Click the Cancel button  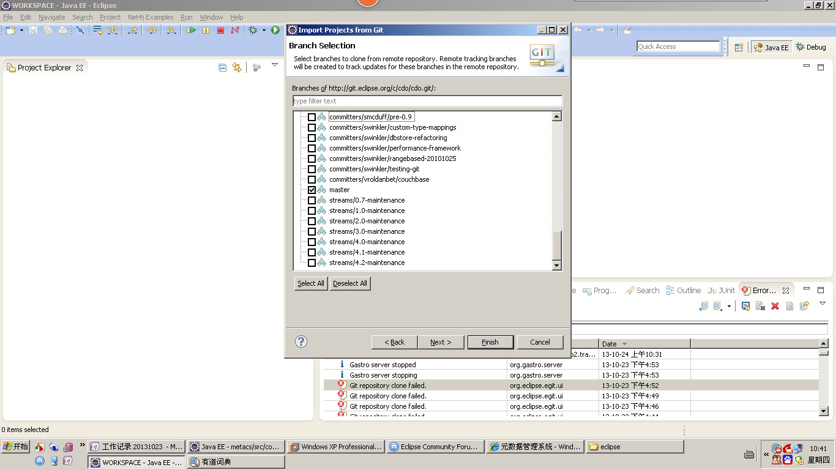540,342
